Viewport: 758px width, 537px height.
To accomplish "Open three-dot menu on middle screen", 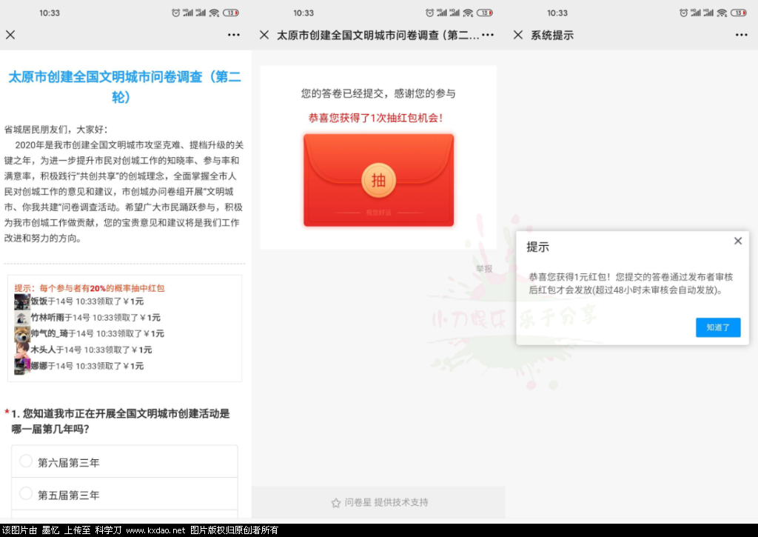I will tap(488, 35).
